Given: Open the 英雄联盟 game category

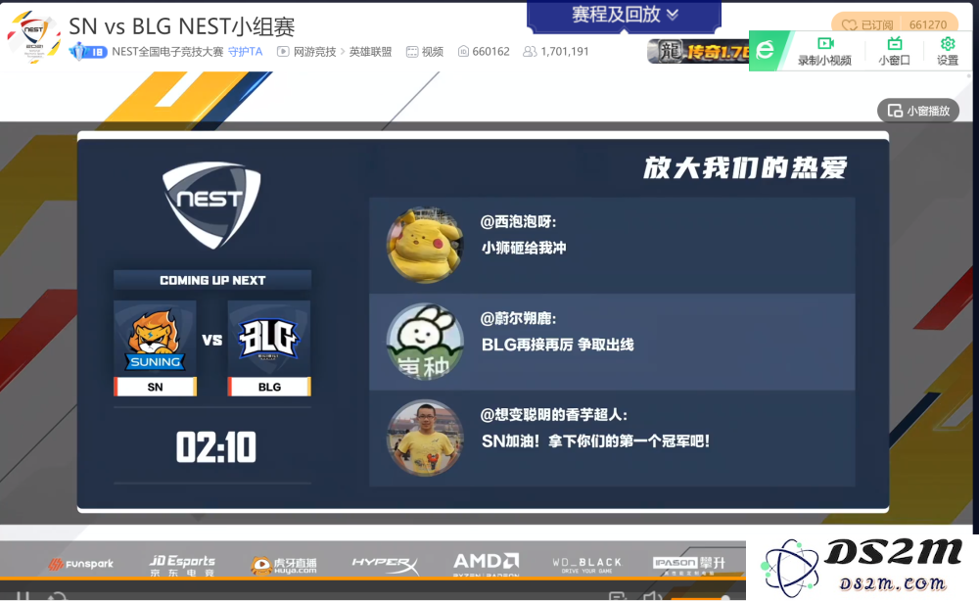Looking at the screenshot, I should [x=370, y=52].
